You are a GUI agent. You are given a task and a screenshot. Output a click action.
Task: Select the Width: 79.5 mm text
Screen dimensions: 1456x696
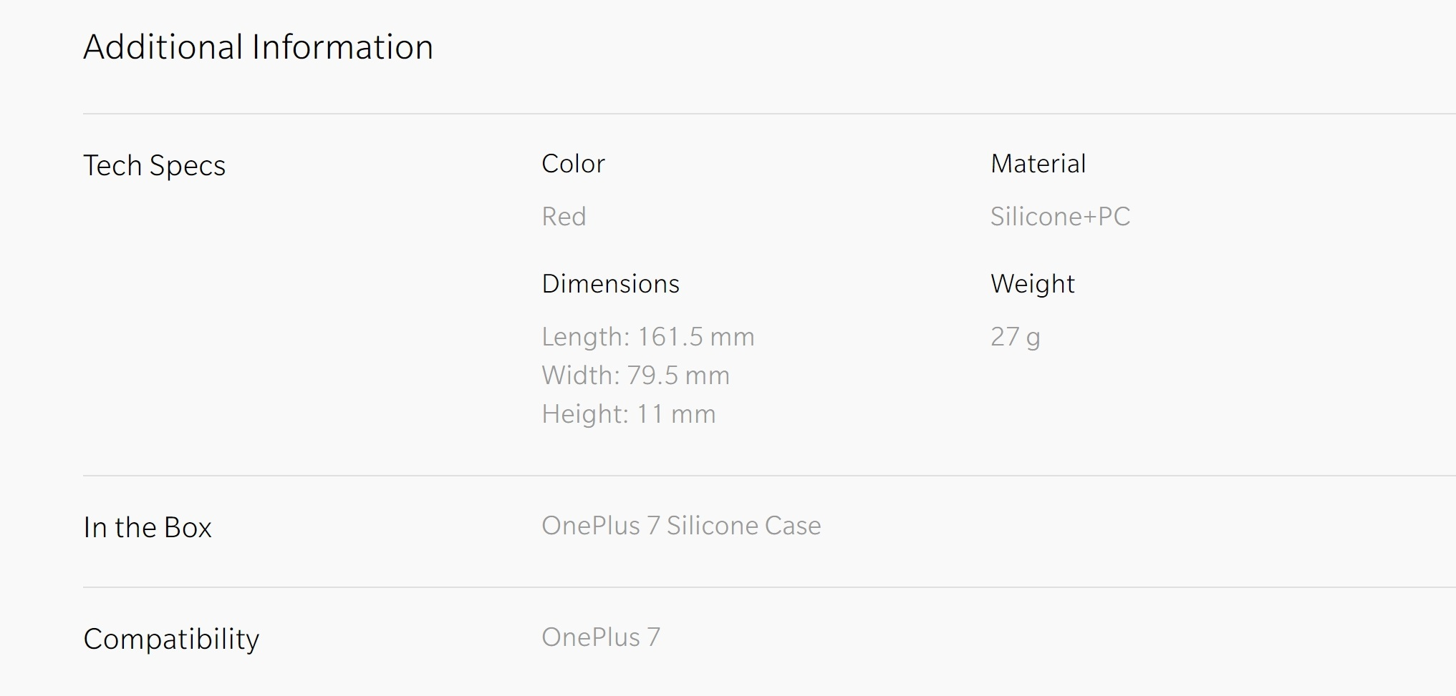[636, 376]
